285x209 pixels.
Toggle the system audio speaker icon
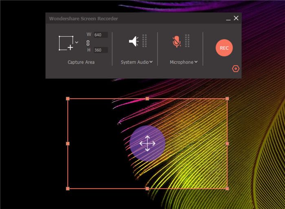point(134,41)
